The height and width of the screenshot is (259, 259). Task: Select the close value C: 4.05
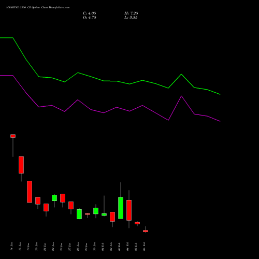tap(90, 13)
